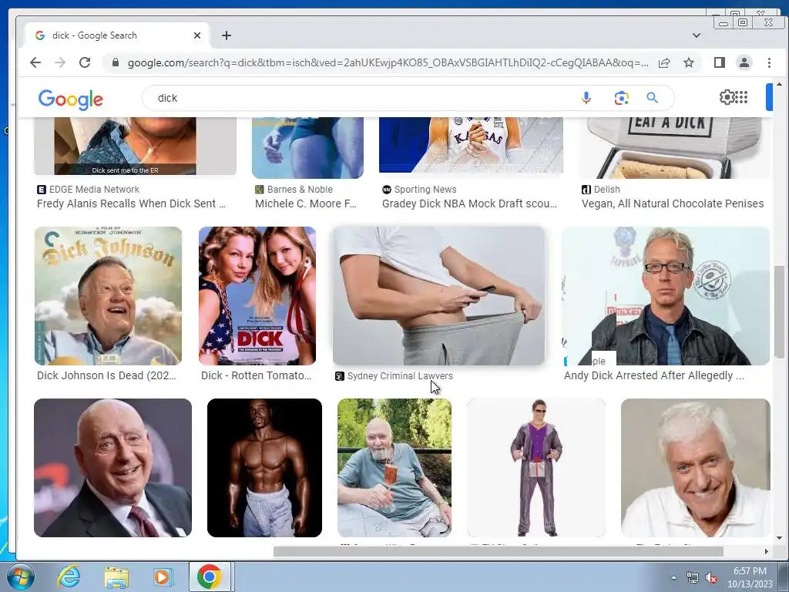Open a new tab with plus button
Screen dimensions: 789x592
tap(227, 35)
